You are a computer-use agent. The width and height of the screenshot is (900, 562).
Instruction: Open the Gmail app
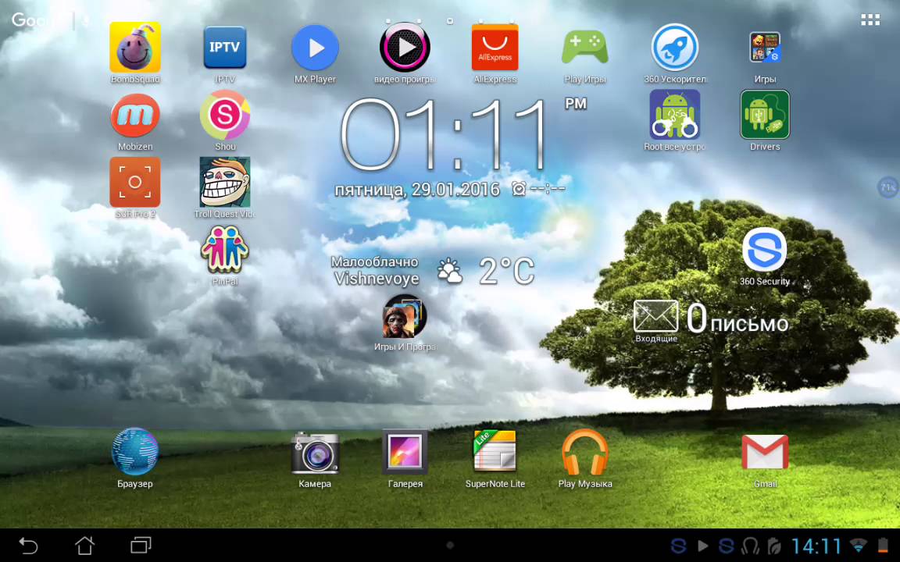pyautogui.click(x=765, y=452)
